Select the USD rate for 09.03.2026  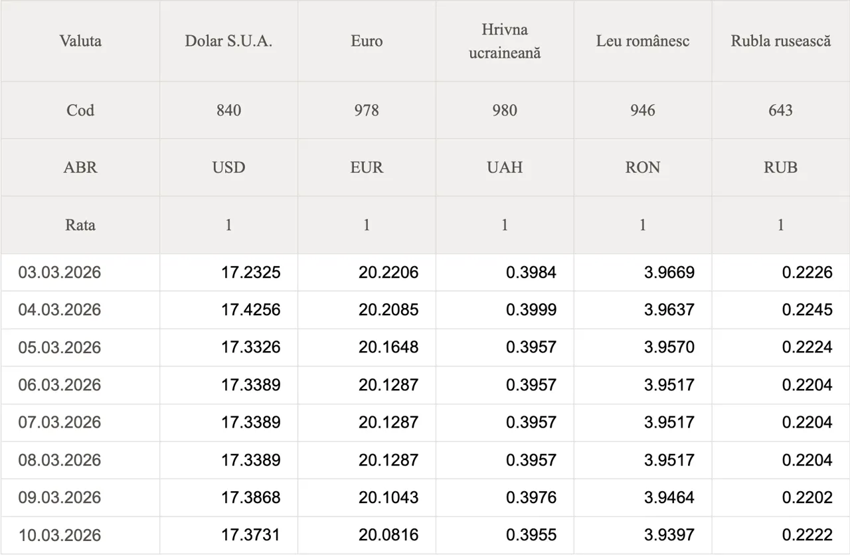pos(250,498)
